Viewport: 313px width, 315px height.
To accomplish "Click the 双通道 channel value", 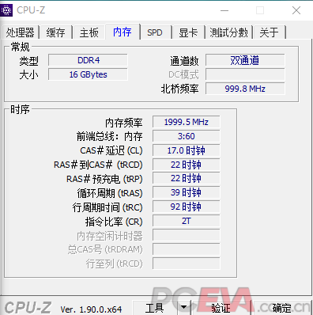I will tap(245, 60).
